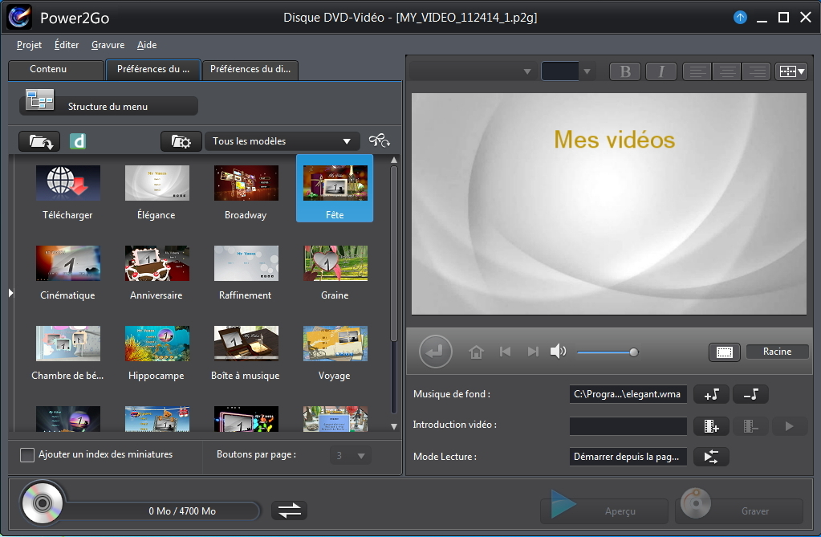
Task: Click the add introduction video icon
Action: [711, 426]
